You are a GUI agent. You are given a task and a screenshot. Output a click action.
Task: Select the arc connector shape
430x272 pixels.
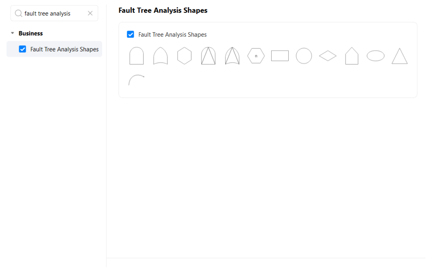(137, 80)
